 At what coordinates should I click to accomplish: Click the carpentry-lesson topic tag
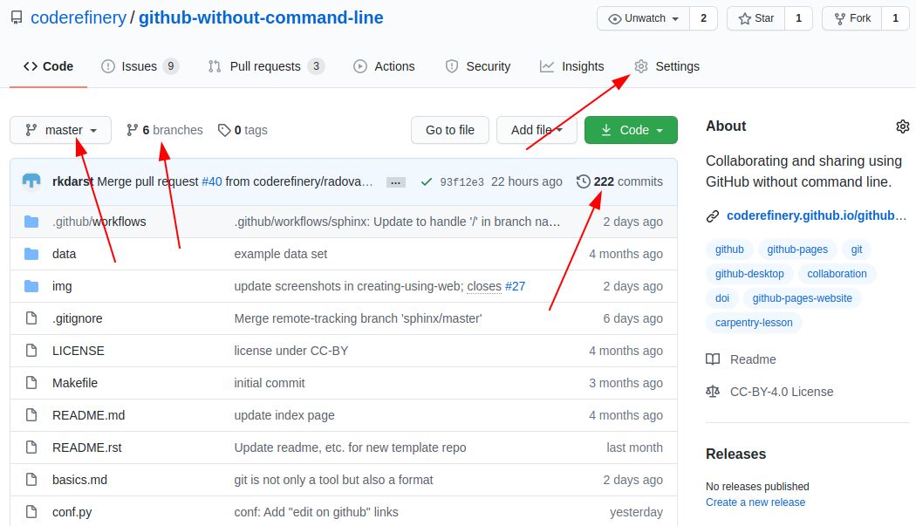[x=754, y=323]
